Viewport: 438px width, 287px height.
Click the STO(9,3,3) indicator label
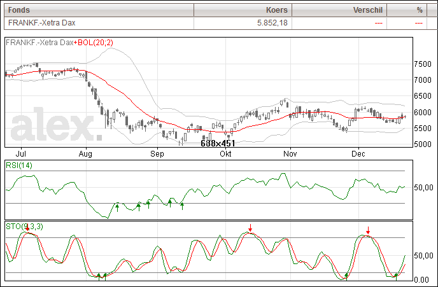tap(24, 227)
